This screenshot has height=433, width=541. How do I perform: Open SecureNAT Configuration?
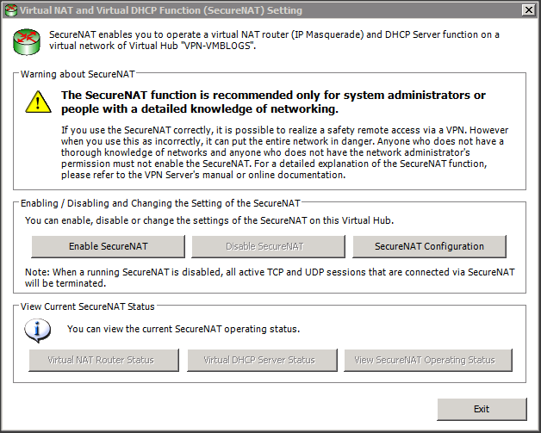(429, 246)
